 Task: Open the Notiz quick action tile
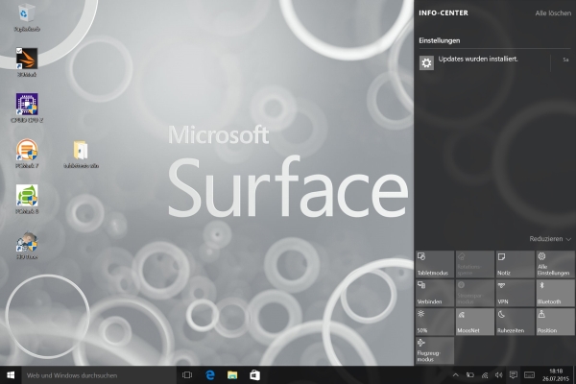click(515, 264)
